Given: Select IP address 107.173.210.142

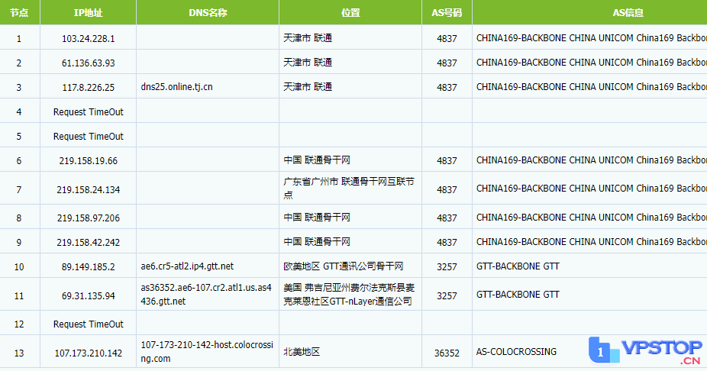Looking at the screenshot, I should [88, 353].
